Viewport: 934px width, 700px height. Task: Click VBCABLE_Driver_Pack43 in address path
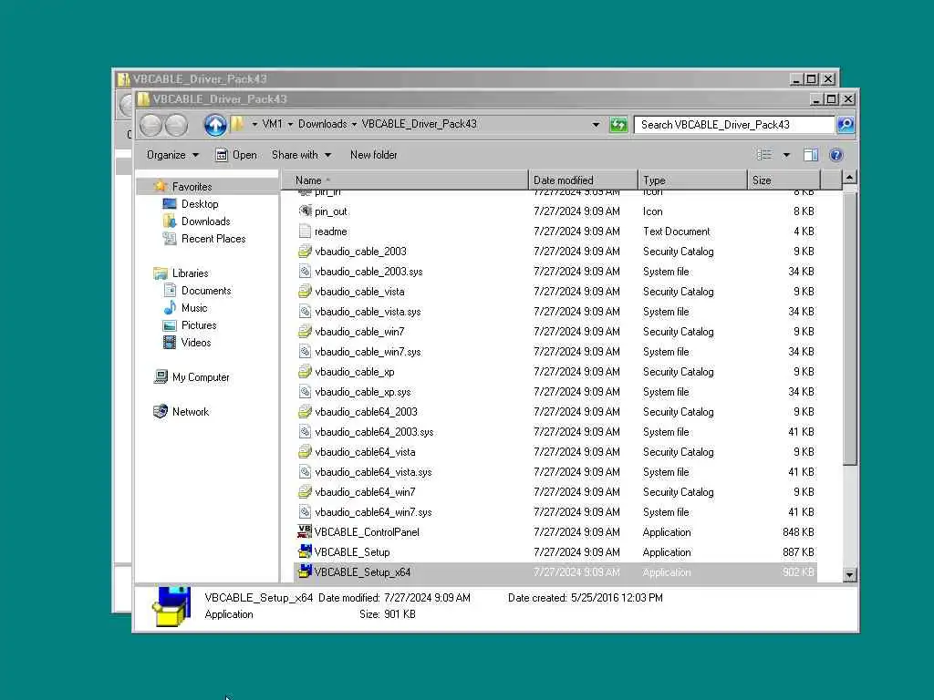pyautogui.click(x=420, y=124)
